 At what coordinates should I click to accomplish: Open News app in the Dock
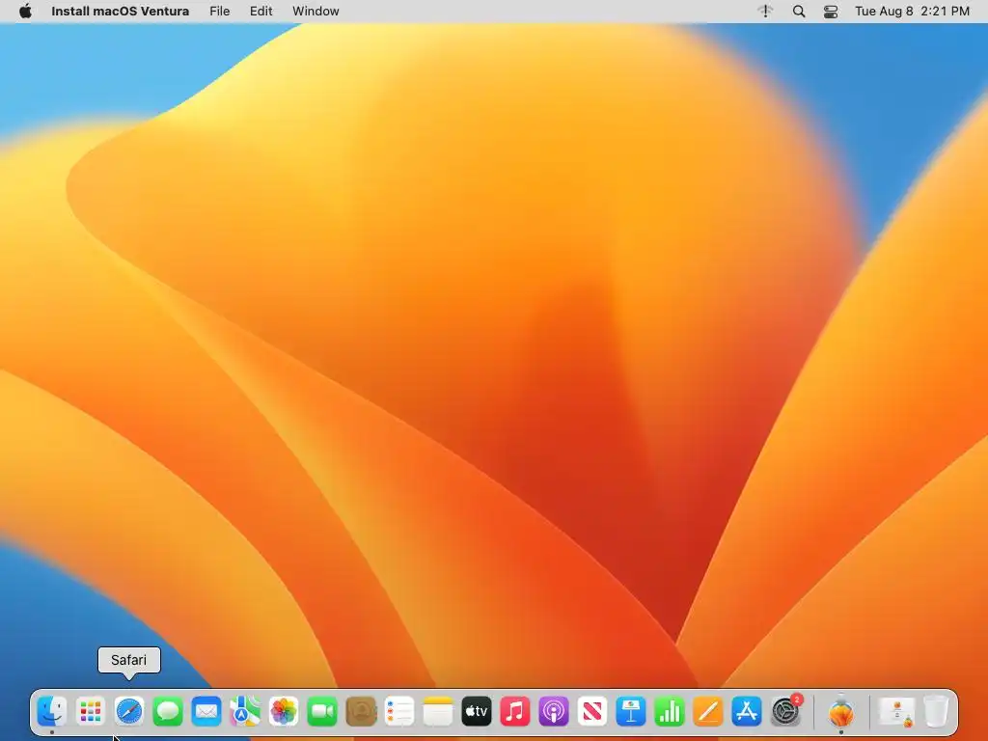[592, 711]
